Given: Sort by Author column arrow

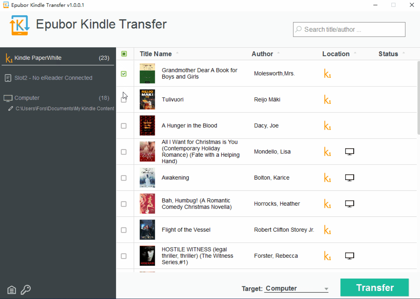Looking at the screenshot, I should [279, 53].
